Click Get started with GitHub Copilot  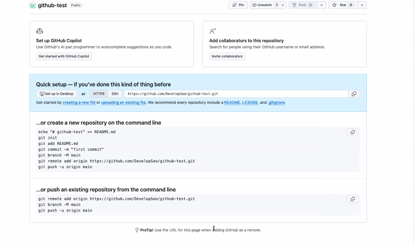(64, 56)
